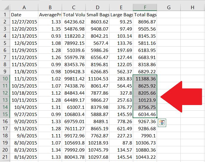
Task: Select row 15 header
Action: tap(5, 114)
